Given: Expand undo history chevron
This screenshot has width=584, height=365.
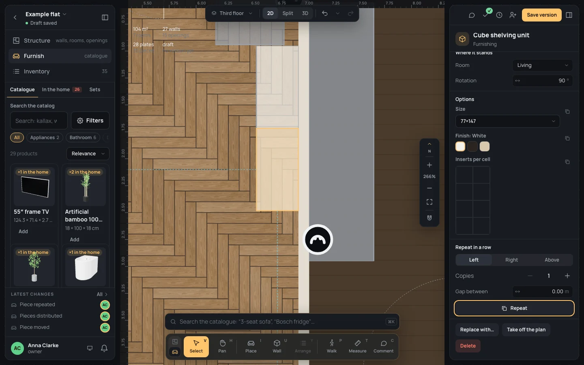Looking at the screenshot, I should 338,13.
